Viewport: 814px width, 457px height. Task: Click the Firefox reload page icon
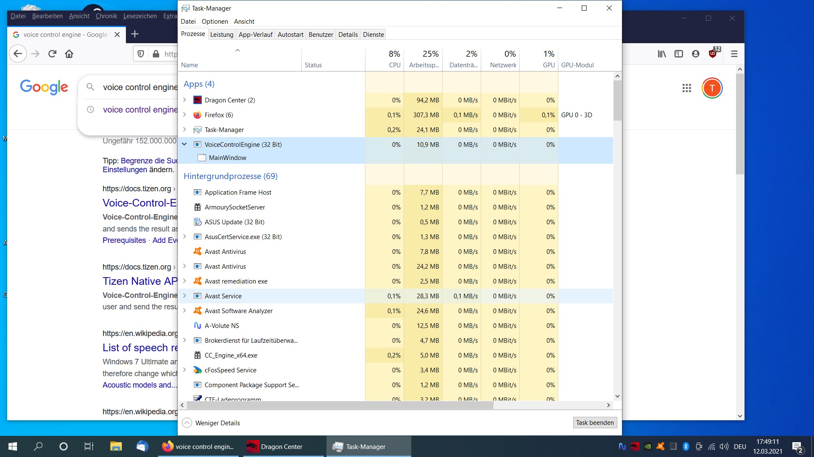click(x=52, y=54)
